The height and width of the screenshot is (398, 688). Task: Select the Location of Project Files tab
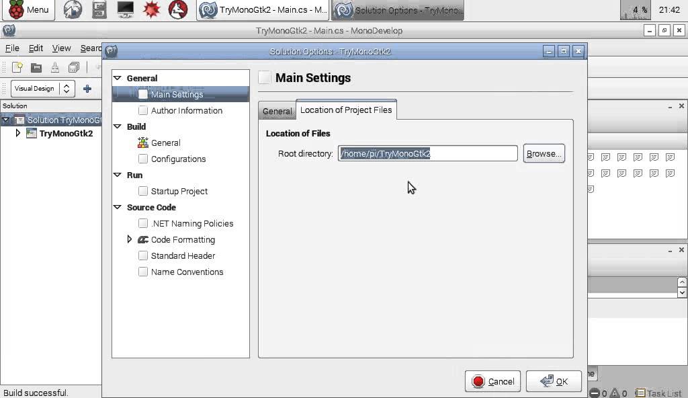tap(346, 110)
